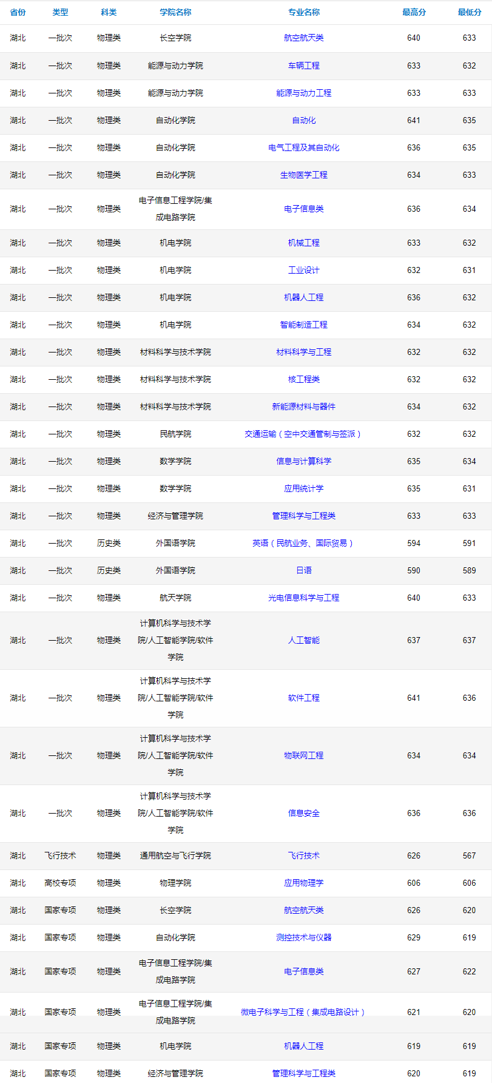
Task: Open the 信息与计算科学 link
Action: [x=303, y=461]
